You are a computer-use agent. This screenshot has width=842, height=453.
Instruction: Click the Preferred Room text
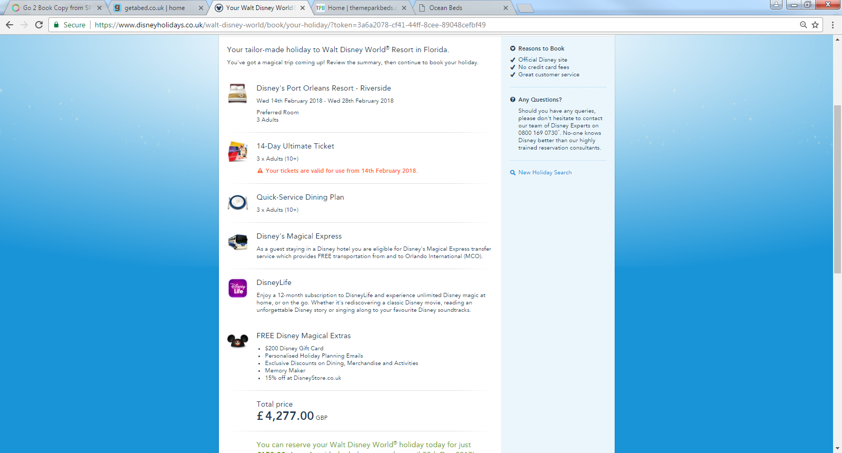[277, 112]
